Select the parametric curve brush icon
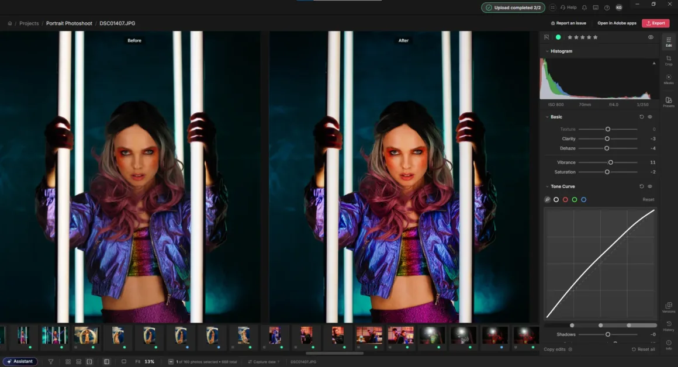This screenshot has width=678, height=367. [x=548, y=199]
